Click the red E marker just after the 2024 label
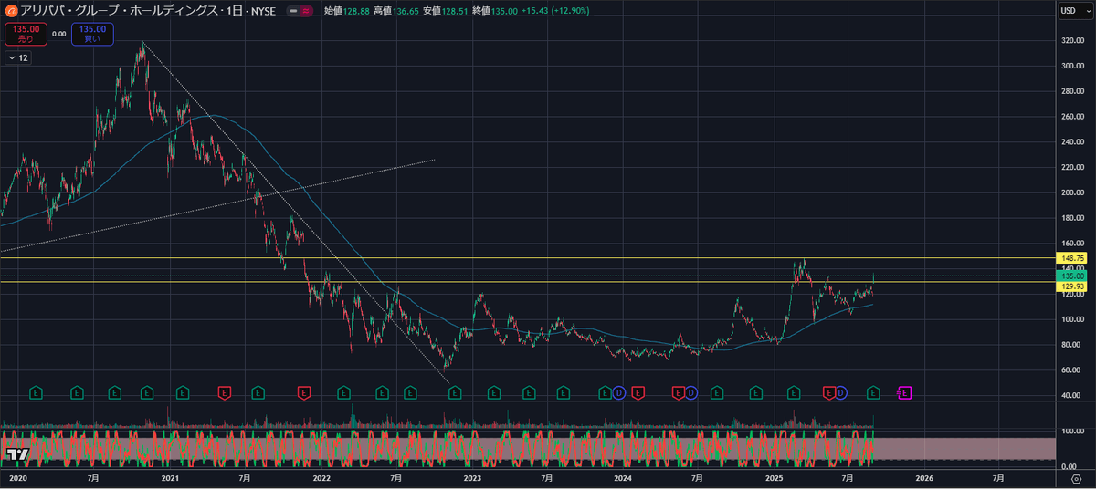 pos(638,393)
